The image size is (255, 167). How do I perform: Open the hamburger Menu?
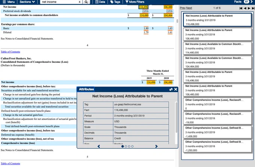[9, 2]
